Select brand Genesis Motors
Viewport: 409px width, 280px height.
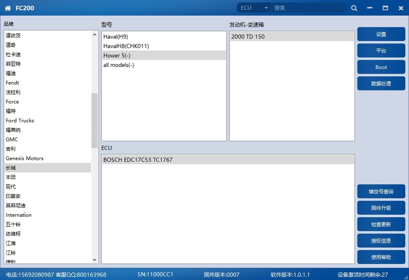tap(48, 158)
